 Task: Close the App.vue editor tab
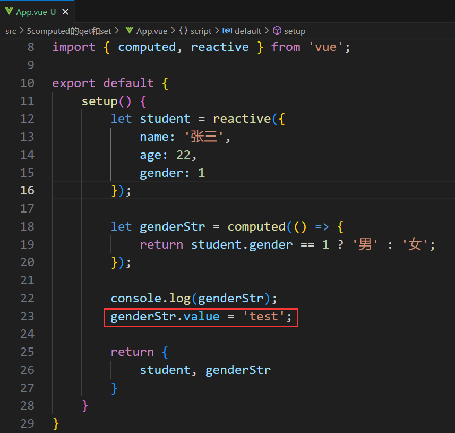pyautogui.click(x=65, y=12)
